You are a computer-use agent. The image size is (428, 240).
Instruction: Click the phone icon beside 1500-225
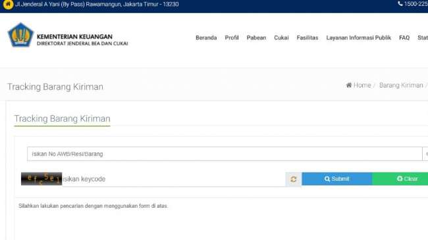click(400, 3)
